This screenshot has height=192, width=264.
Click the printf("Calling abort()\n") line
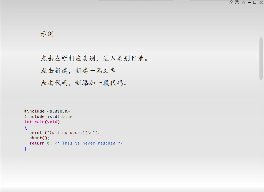[65, 133]
